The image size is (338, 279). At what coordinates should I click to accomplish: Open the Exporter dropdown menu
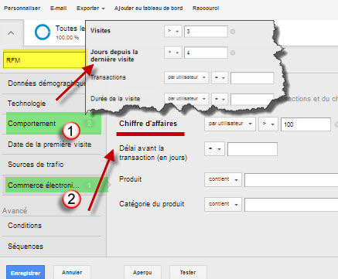90,9
